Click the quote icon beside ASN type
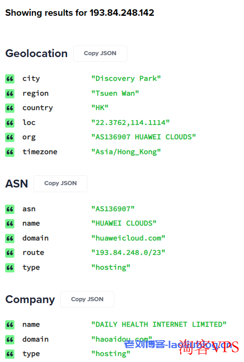 click(x=10, y=268)
